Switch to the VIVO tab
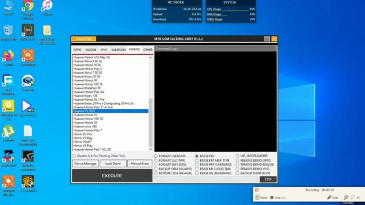Screen dimensions: 365x205 point(104,50)
